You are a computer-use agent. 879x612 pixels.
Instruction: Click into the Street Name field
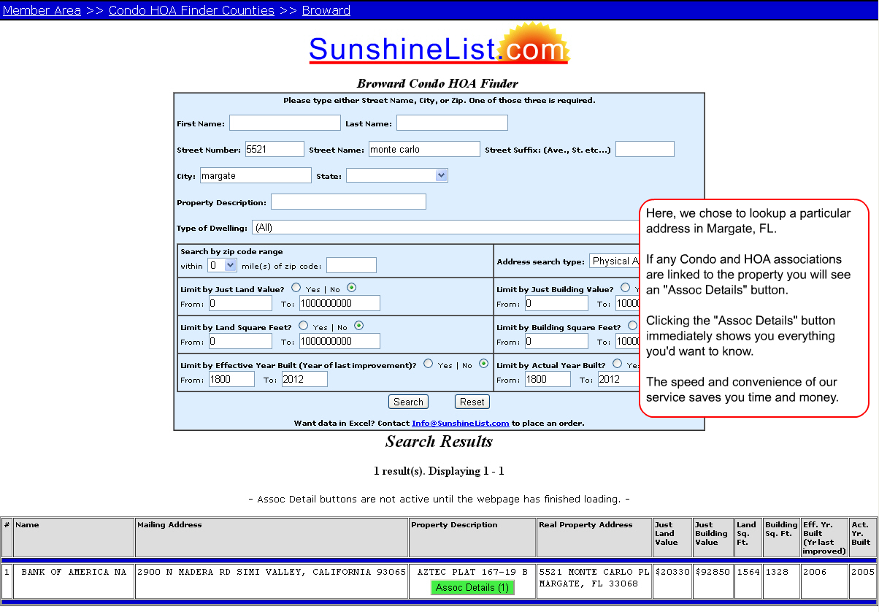coord(423,149)
